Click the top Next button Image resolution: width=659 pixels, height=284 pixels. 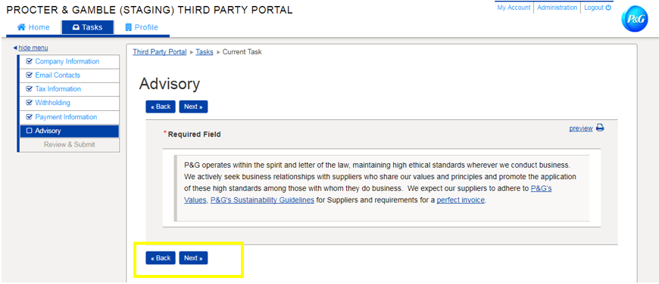(193, 106)
